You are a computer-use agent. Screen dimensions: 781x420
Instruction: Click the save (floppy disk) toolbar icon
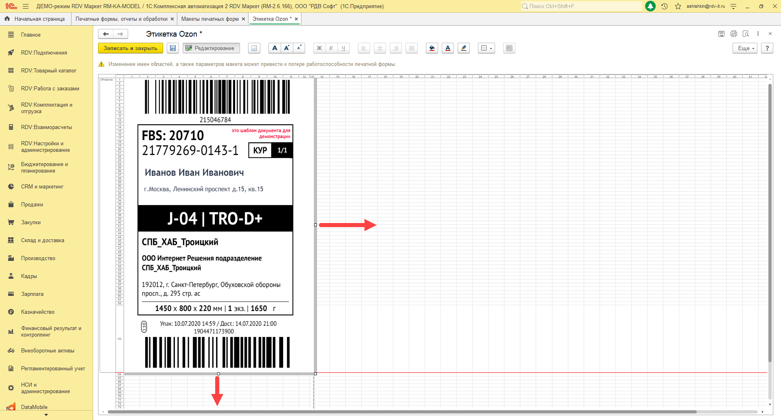point(173,48)
